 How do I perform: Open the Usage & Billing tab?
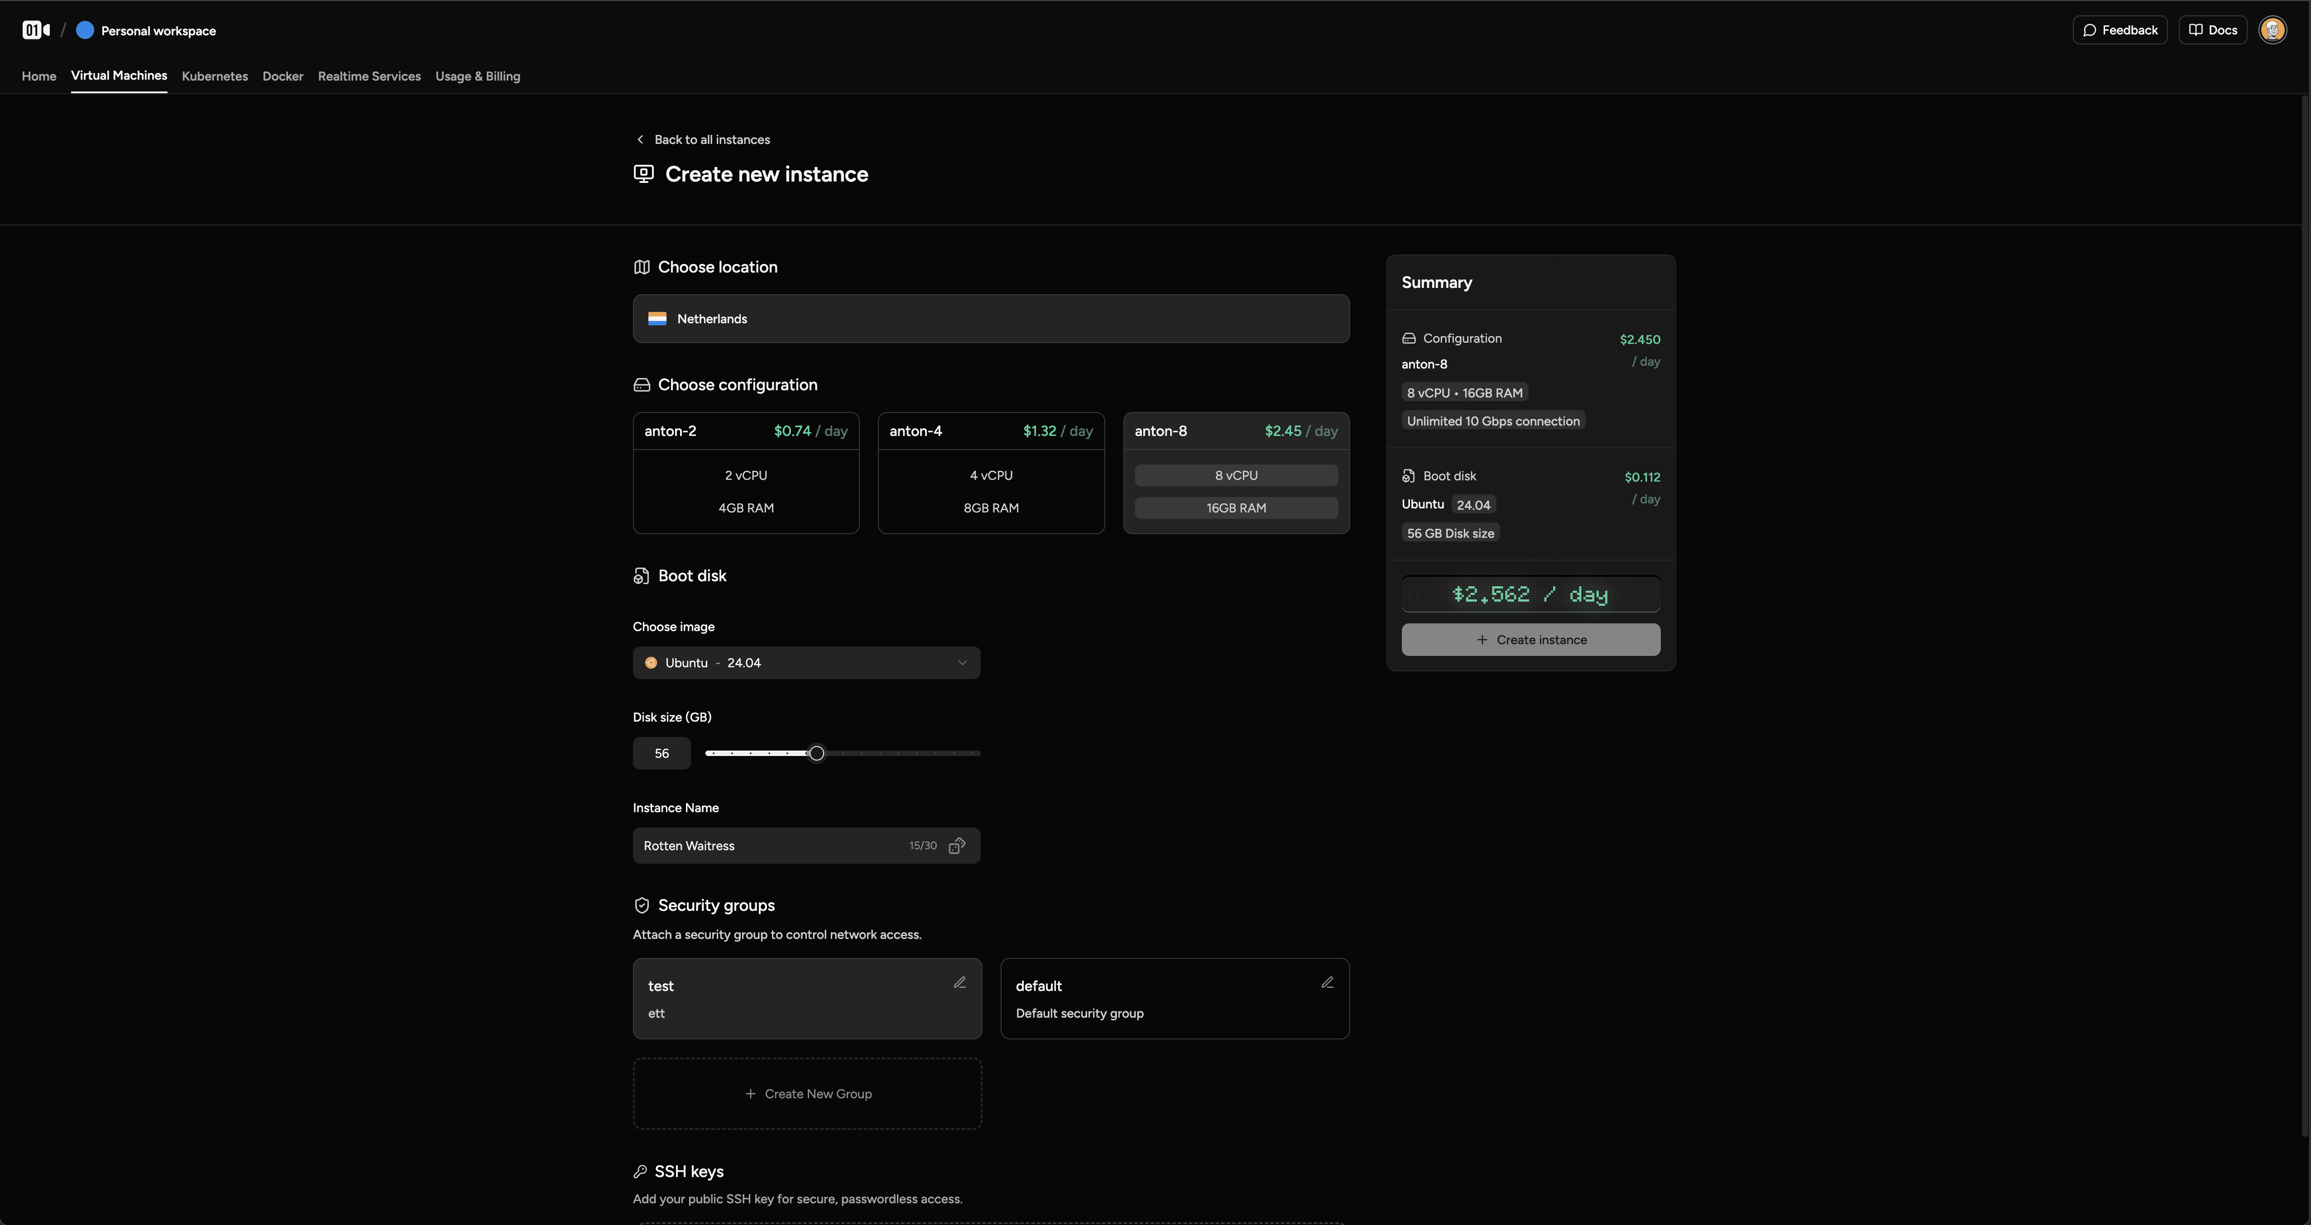[x=477, y=76]
